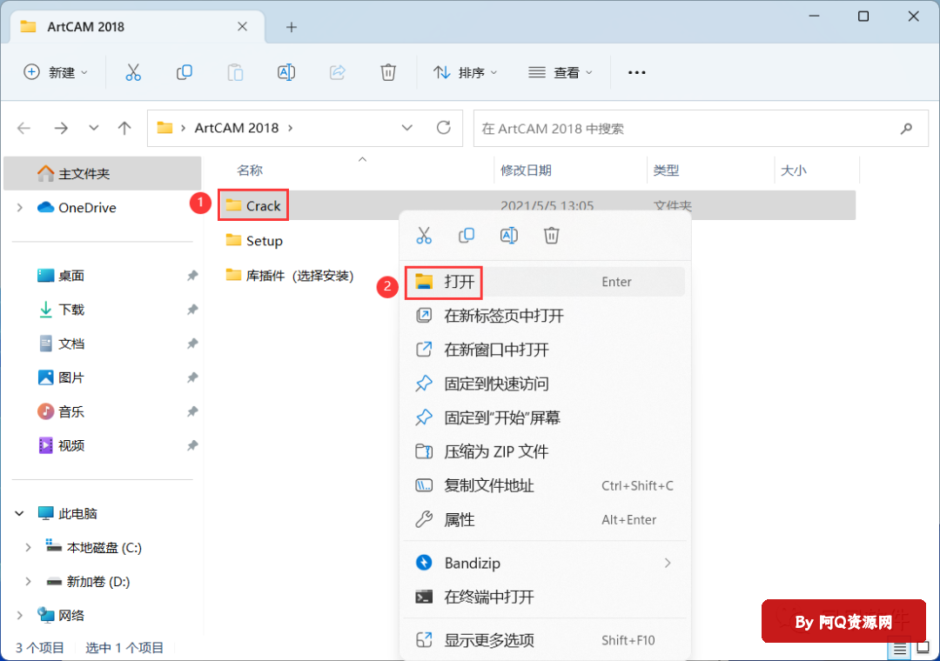This screenshot has width=940, height=661.
Task: Click Delete icon in the context menu
Action: pos(552,236)
